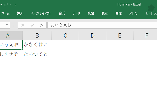The height and width of the screenshot is (105, 157).
Task: Switch to the 表示 tab
Action: [105, 13]
